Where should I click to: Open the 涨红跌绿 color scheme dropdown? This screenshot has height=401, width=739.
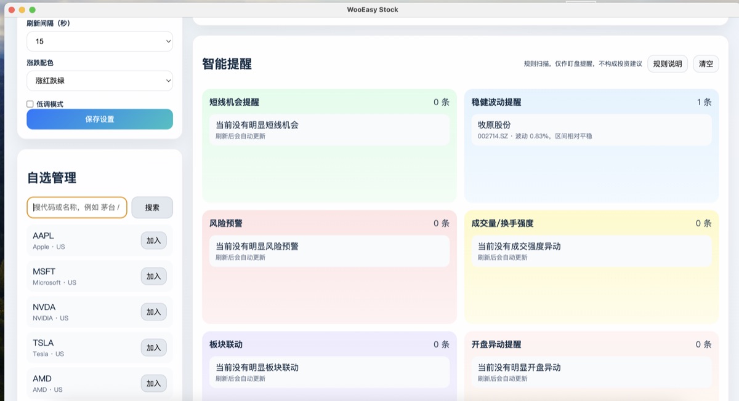click(x=100, y=81)
